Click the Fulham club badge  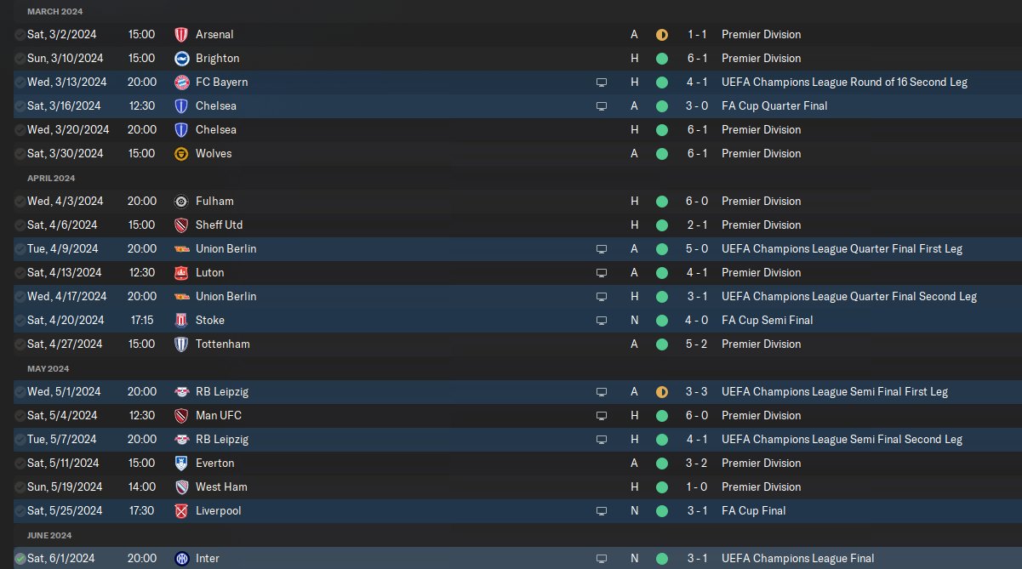click(x=180, y=202)
